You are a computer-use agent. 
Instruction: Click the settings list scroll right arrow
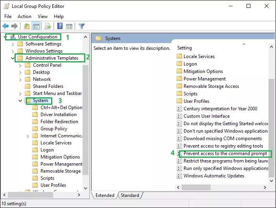coord(265,188)
